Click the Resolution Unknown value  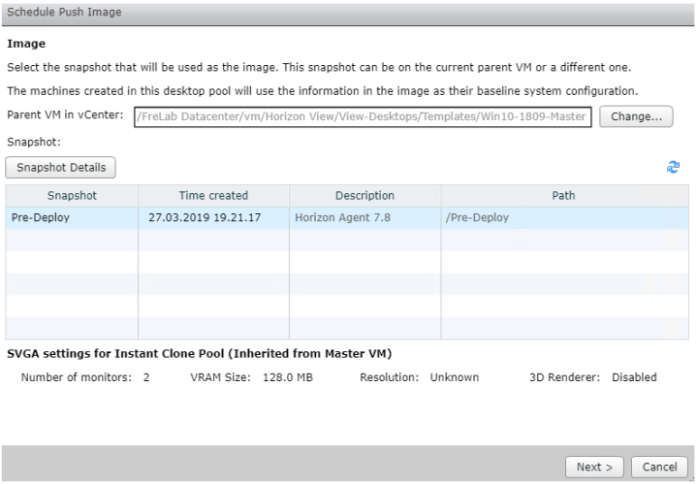pos(455,377)
